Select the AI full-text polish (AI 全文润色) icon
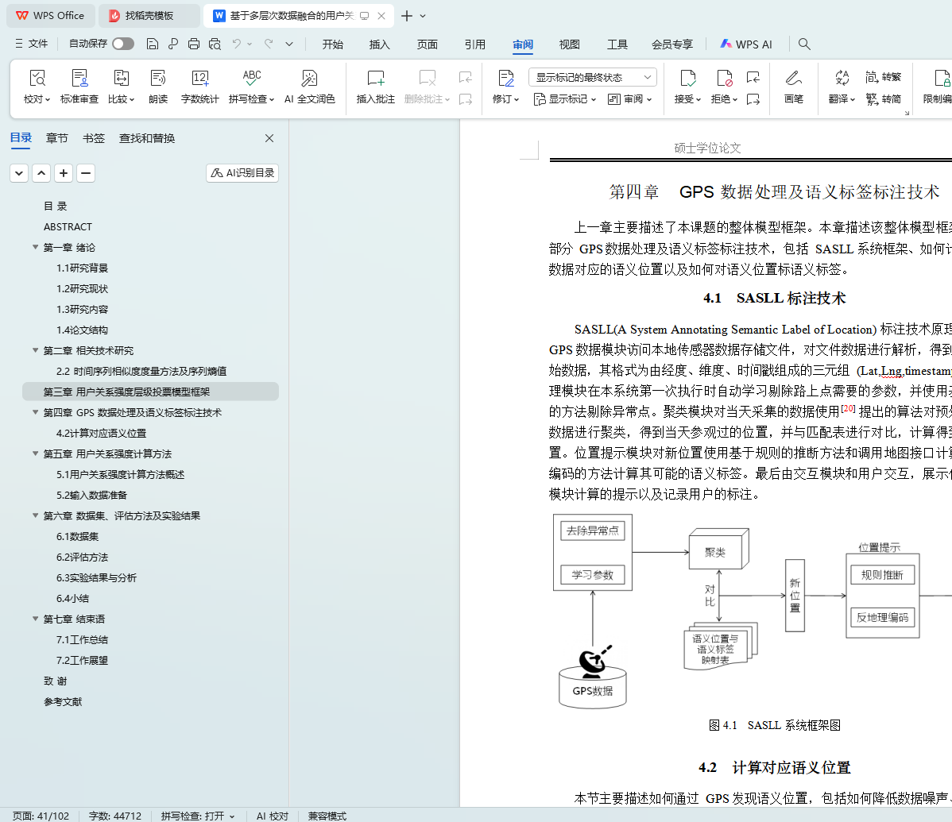The width and height of the screenshot is (952, 822). (x=309, y=79)
